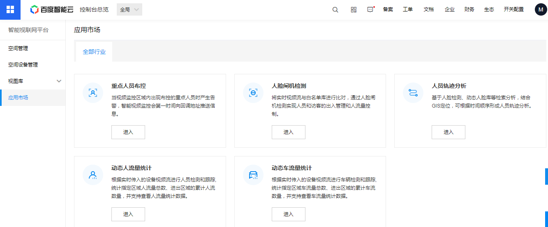Open the product grid menu icon
This screenshot has width=548, height=227.
tap(10, 9)
